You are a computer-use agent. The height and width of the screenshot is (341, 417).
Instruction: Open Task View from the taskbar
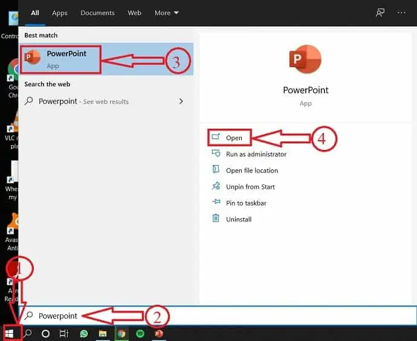point(64,333)
